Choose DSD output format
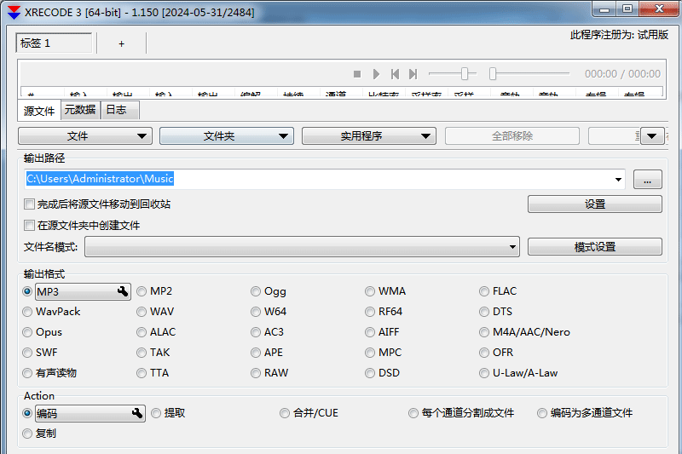 tap(370, 373)
